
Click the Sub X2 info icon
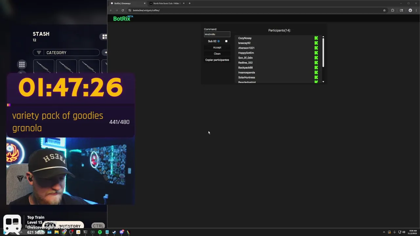tap(219, 41)
